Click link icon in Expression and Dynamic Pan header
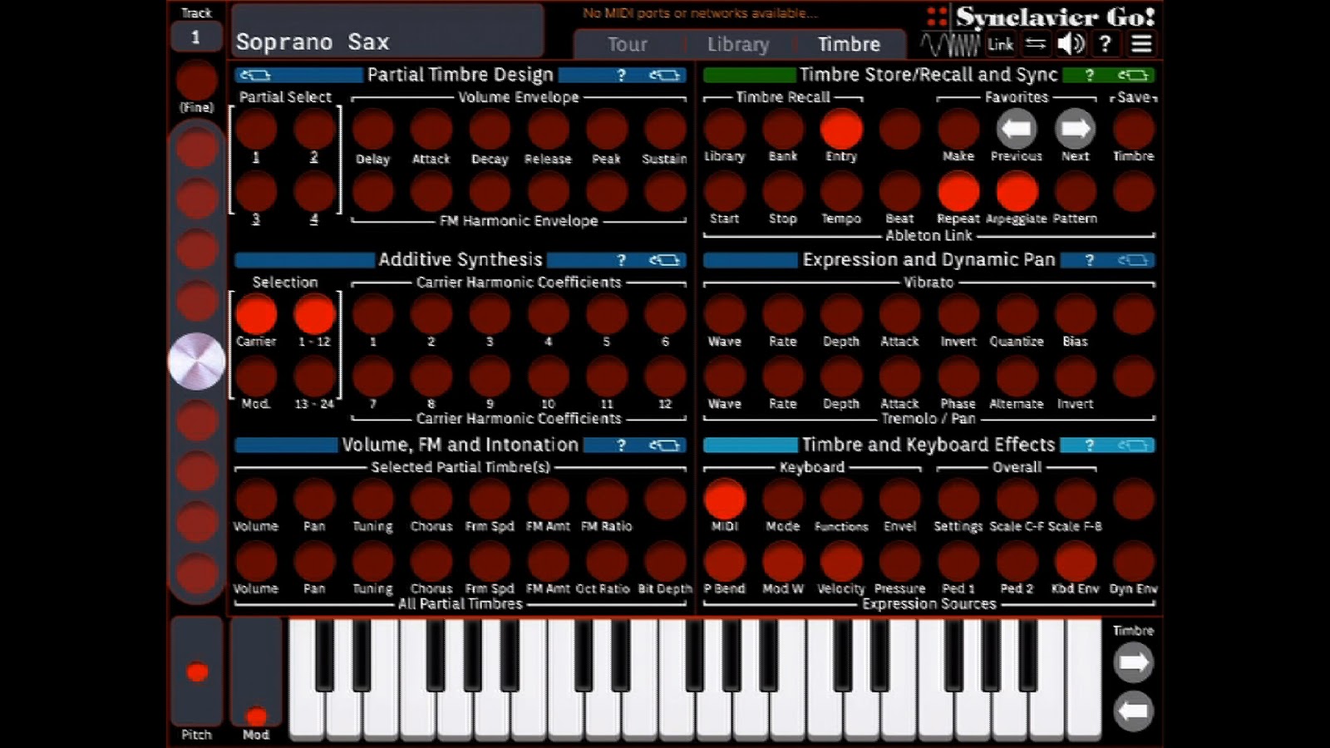Viewport: 1330px width, 748px height. (x=1132, y=260)
